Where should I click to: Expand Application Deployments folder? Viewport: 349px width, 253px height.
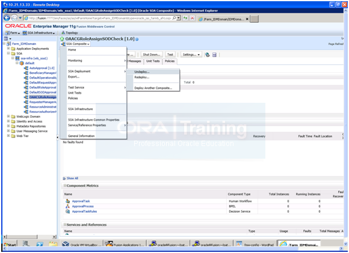pos(8,49)
